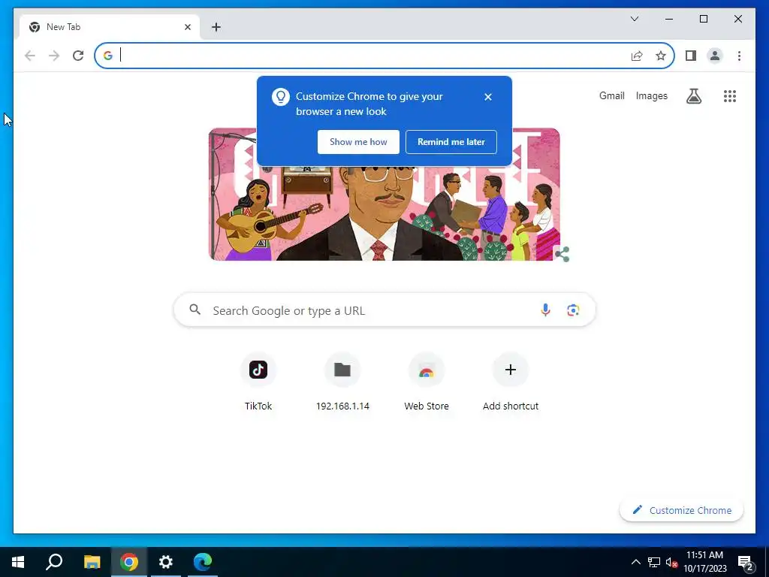Open the 192.168.1.14 shortcut
The height and width of the screenshot is (577, 769).
pyautogui.click(x=342, y=381)
